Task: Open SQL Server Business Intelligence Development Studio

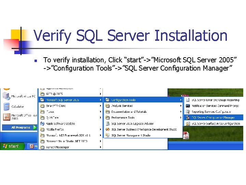Action: 143,129
